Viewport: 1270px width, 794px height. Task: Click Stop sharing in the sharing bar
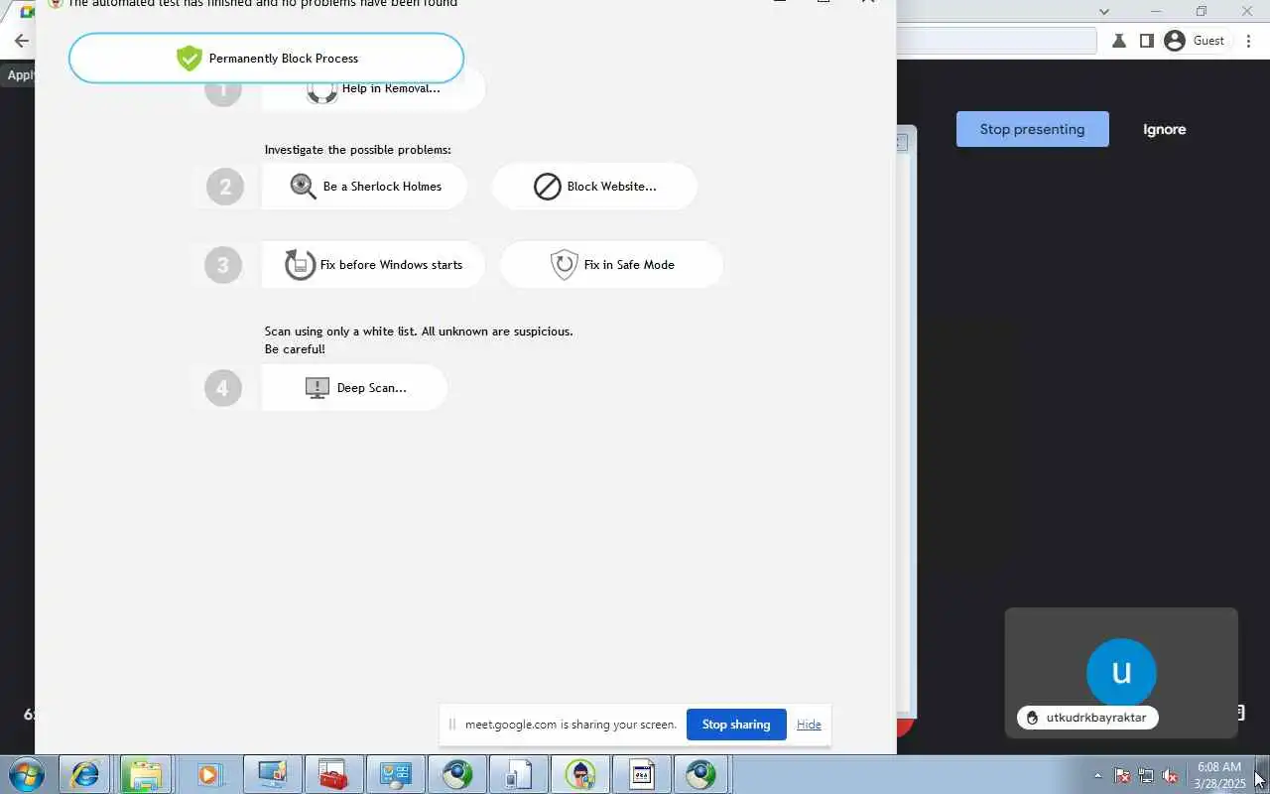(736, 725)
